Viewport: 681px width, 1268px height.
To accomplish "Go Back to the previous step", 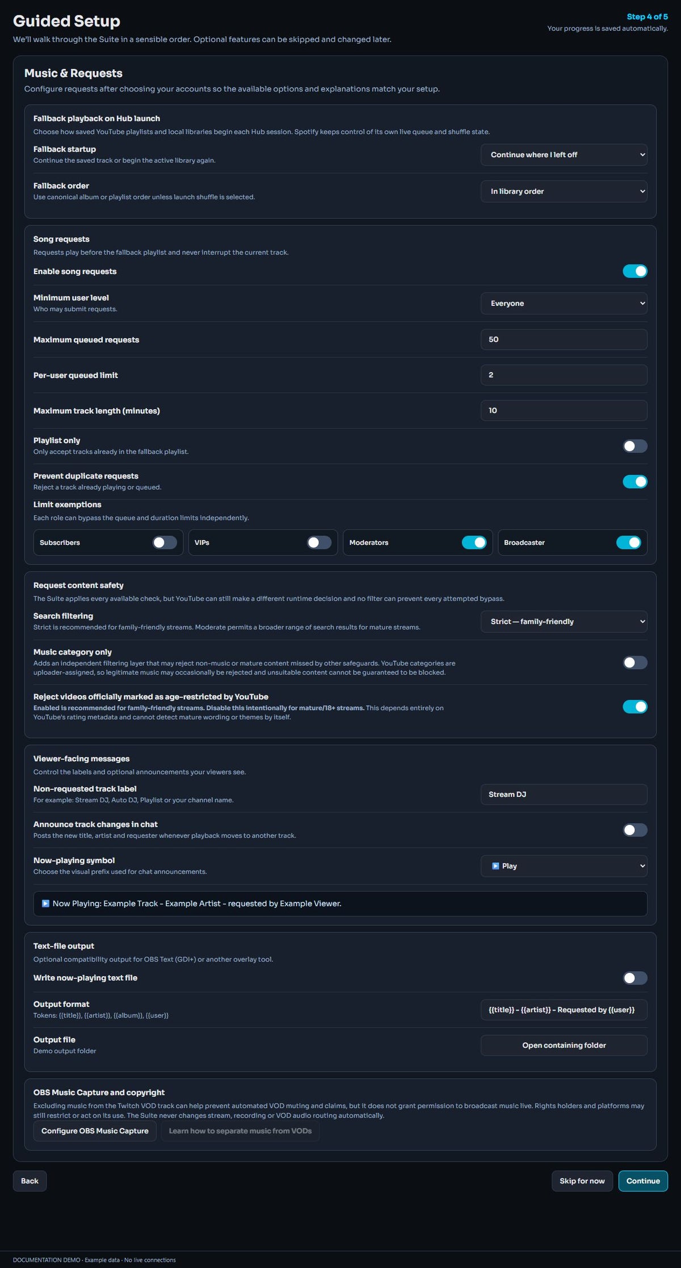I will [30, 1181].
